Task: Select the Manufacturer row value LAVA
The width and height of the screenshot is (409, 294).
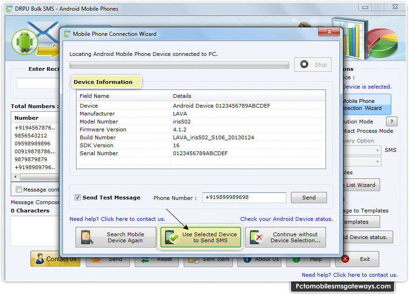Action: (x=180, y=114)
